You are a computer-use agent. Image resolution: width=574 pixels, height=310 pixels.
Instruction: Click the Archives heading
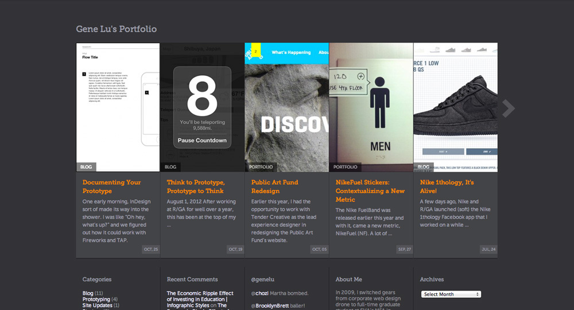tap(432, 279)
